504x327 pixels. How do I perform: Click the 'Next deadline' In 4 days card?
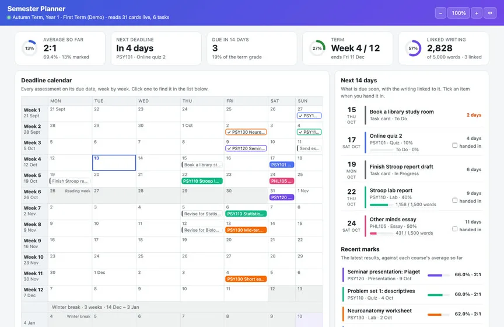coord(156,48)
